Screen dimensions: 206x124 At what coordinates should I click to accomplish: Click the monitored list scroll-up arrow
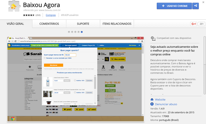[x=95, y=76]
